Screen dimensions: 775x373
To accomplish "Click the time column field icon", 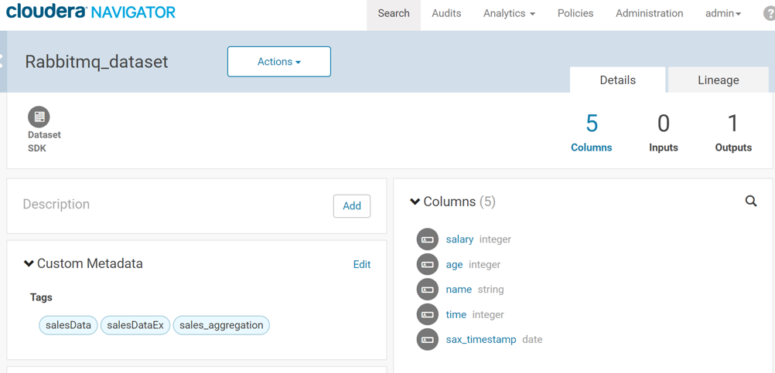I will tap(427, 314).
